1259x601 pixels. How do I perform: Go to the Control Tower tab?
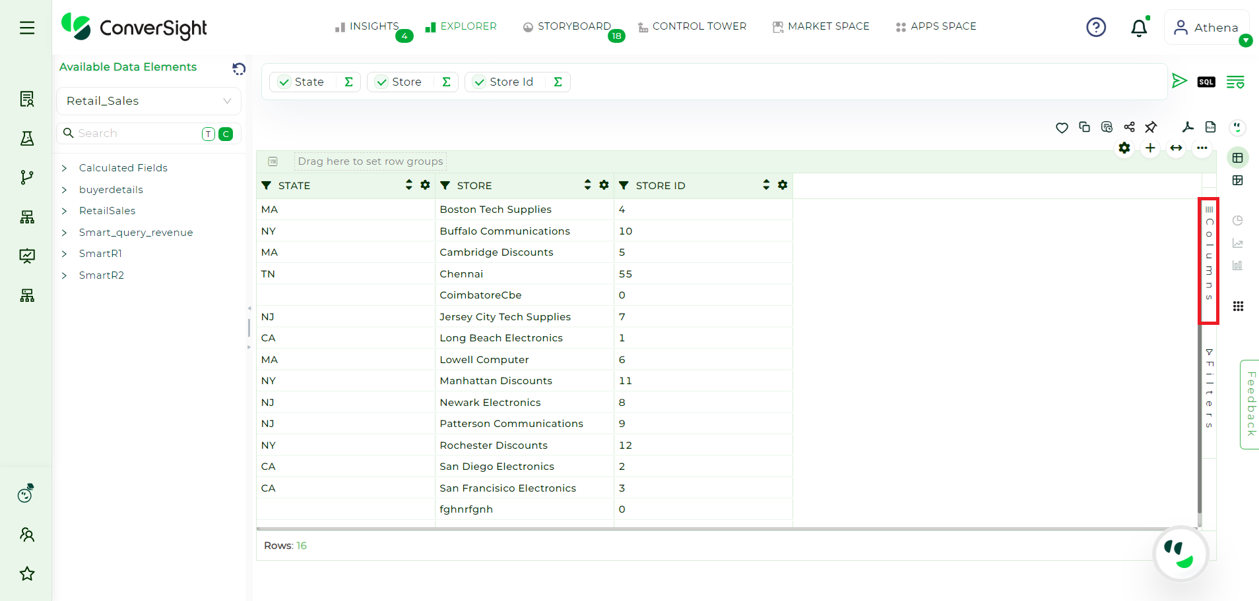click(692, 26)
